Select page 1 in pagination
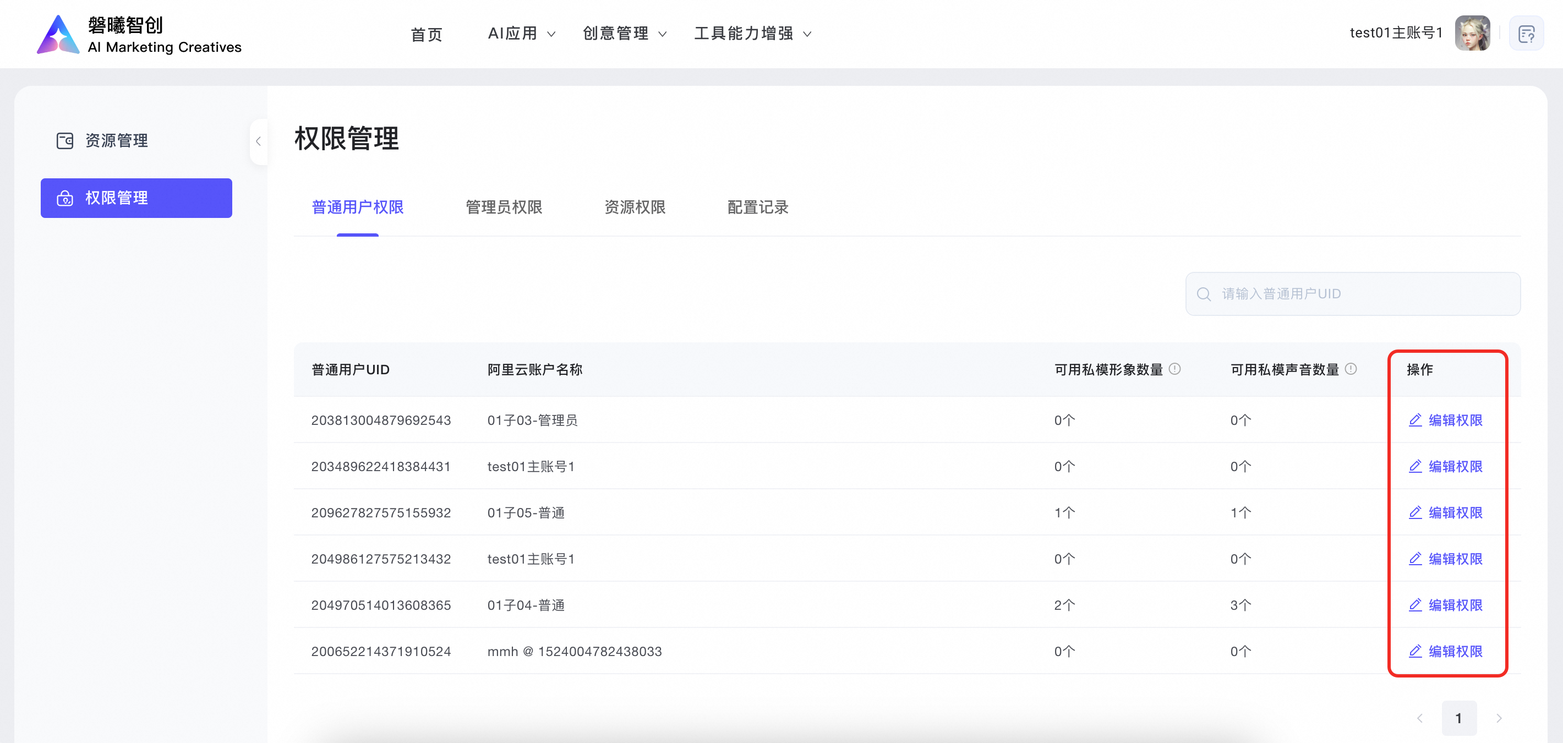The width and height of the screenshot is (1563, 743). [x=1458, y=718]
